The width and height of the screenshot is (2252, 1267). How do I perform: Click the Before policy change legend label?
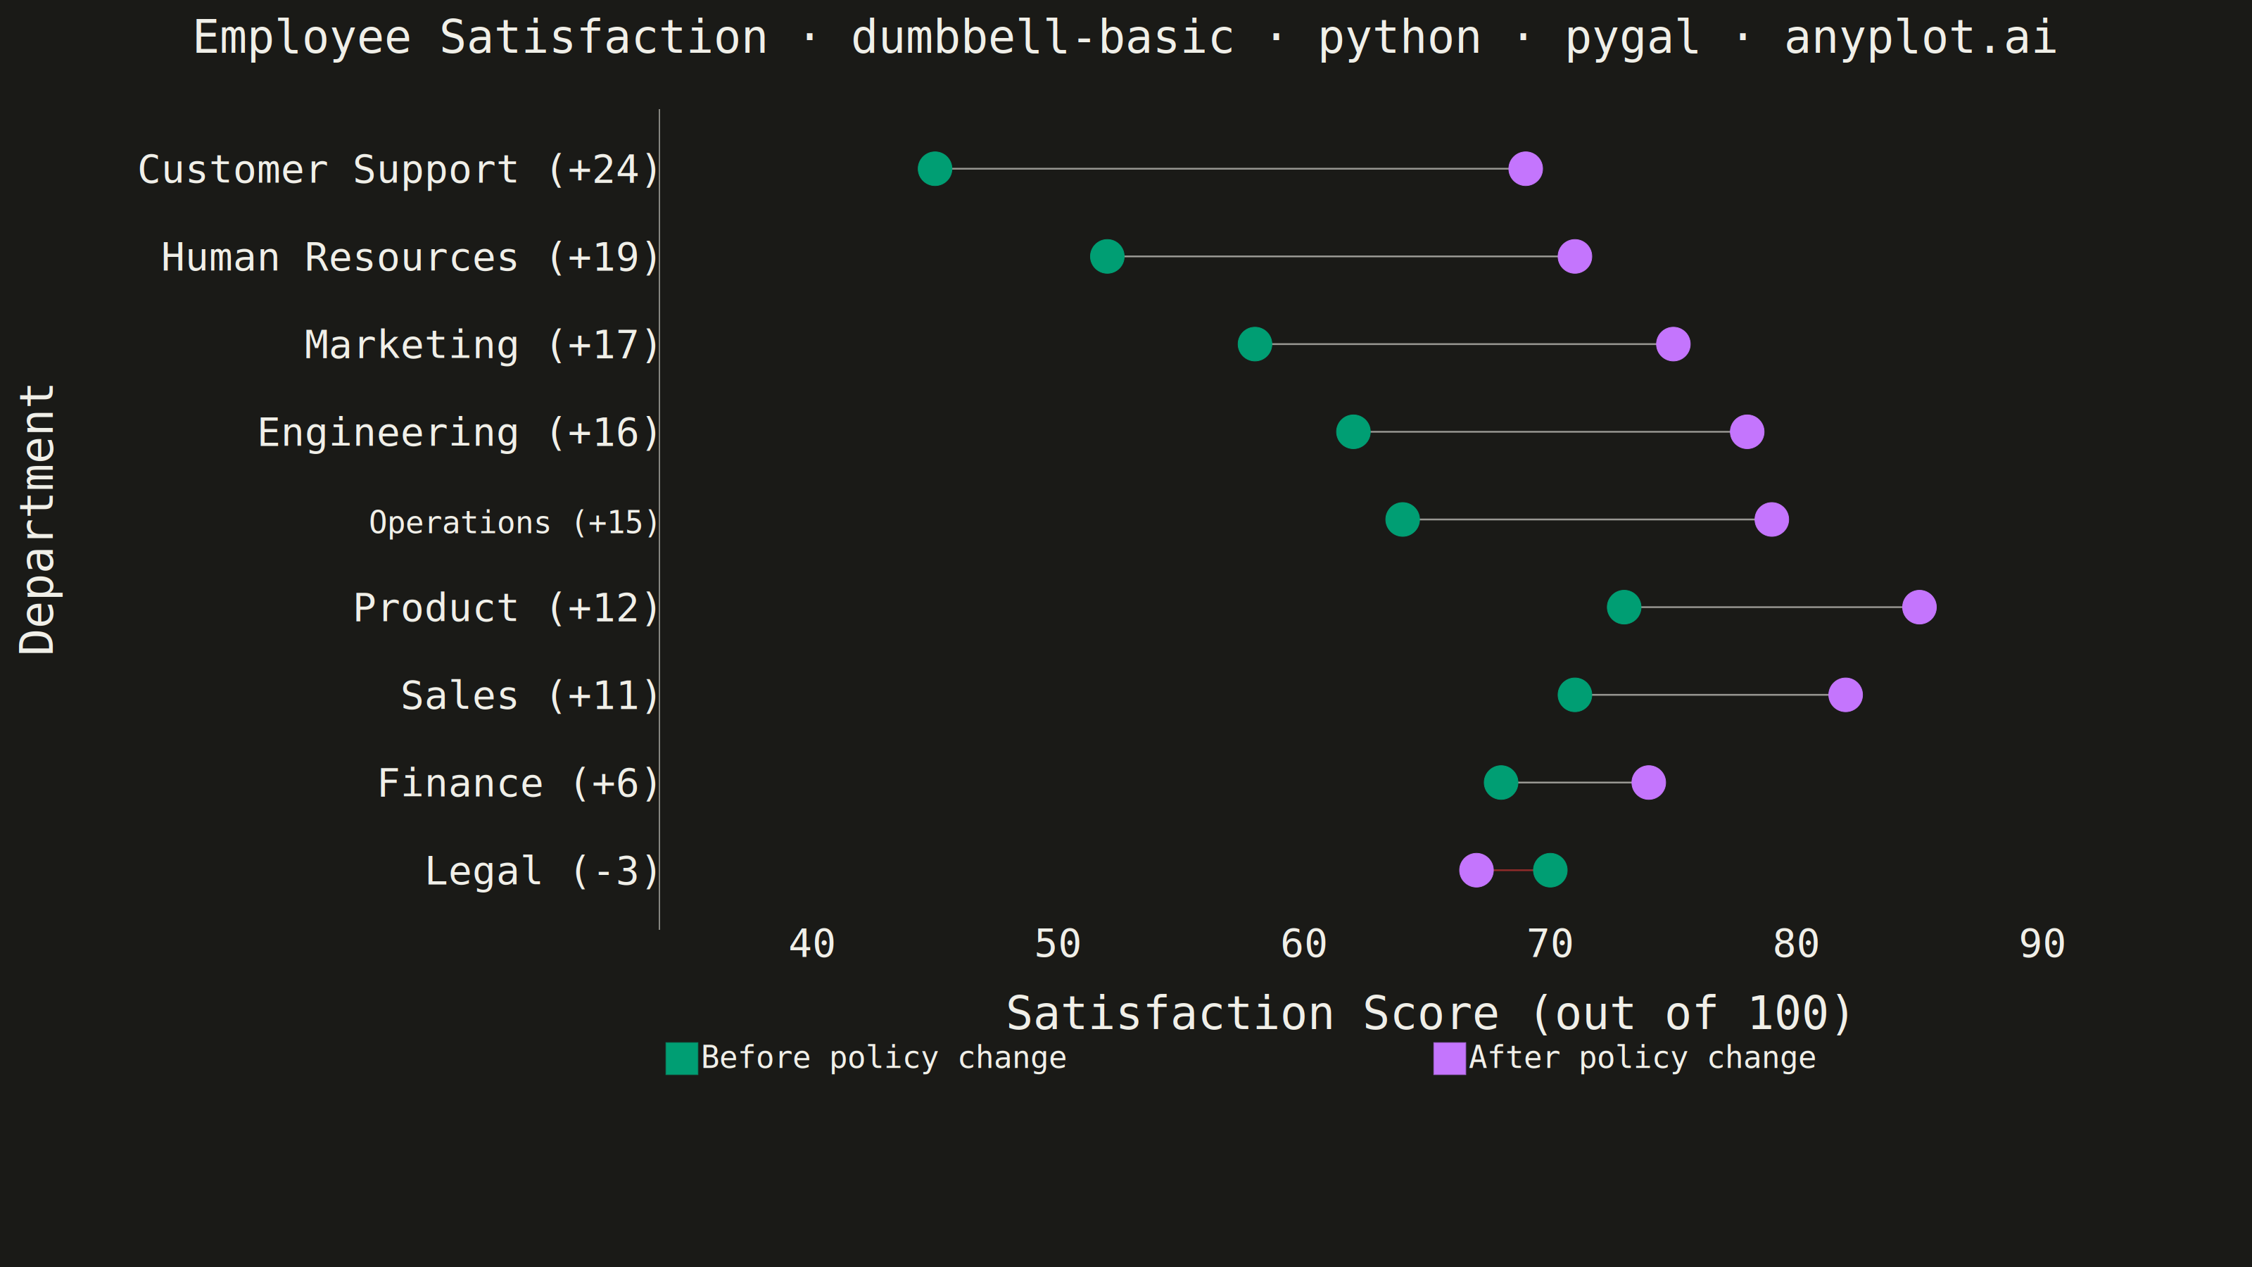pyautogui.click(x=884, y=1058)
